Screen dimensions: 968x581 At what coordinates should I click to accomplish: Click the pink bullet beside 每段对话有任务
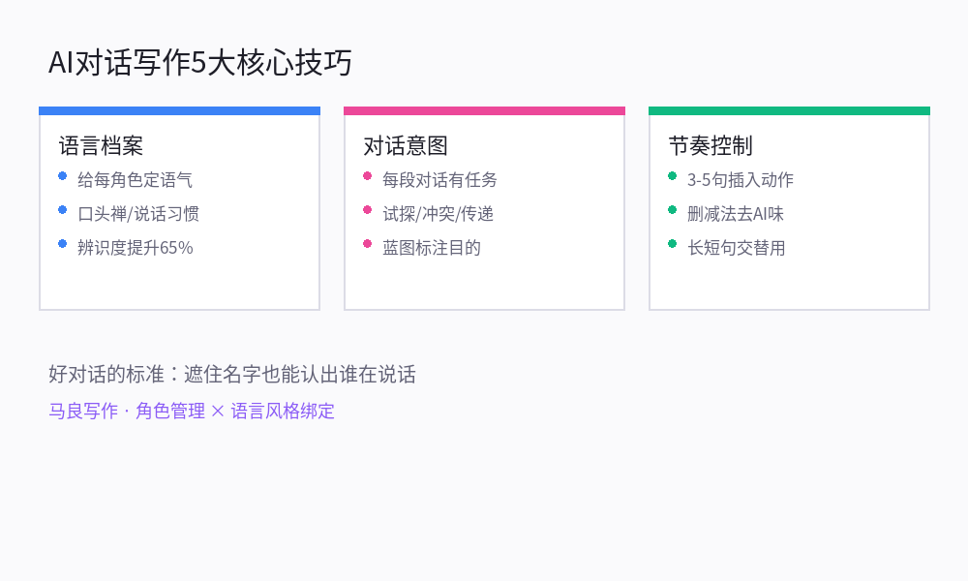click(x=367, y=176)
